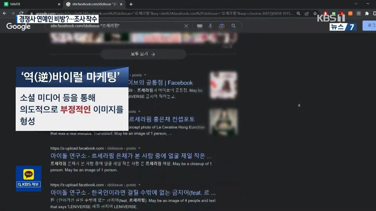
Task: Switch to the NAVER browser tab
Action: (x=31, y=4)
